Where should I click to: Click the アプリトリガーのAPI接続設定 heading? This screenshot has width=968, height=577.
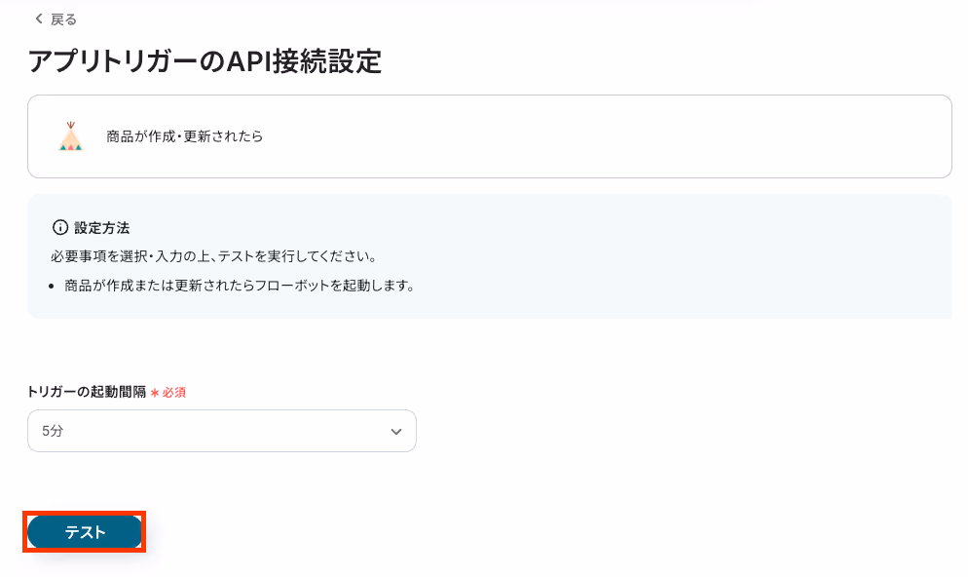tap(205, 61)
